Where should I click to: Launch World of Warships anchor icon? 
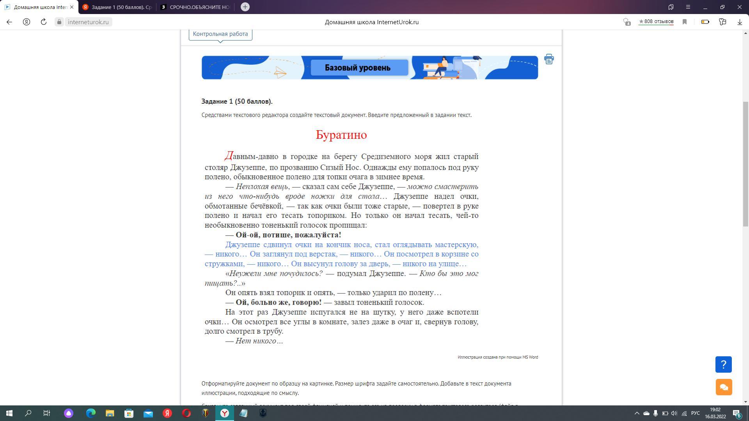(263, 413)
